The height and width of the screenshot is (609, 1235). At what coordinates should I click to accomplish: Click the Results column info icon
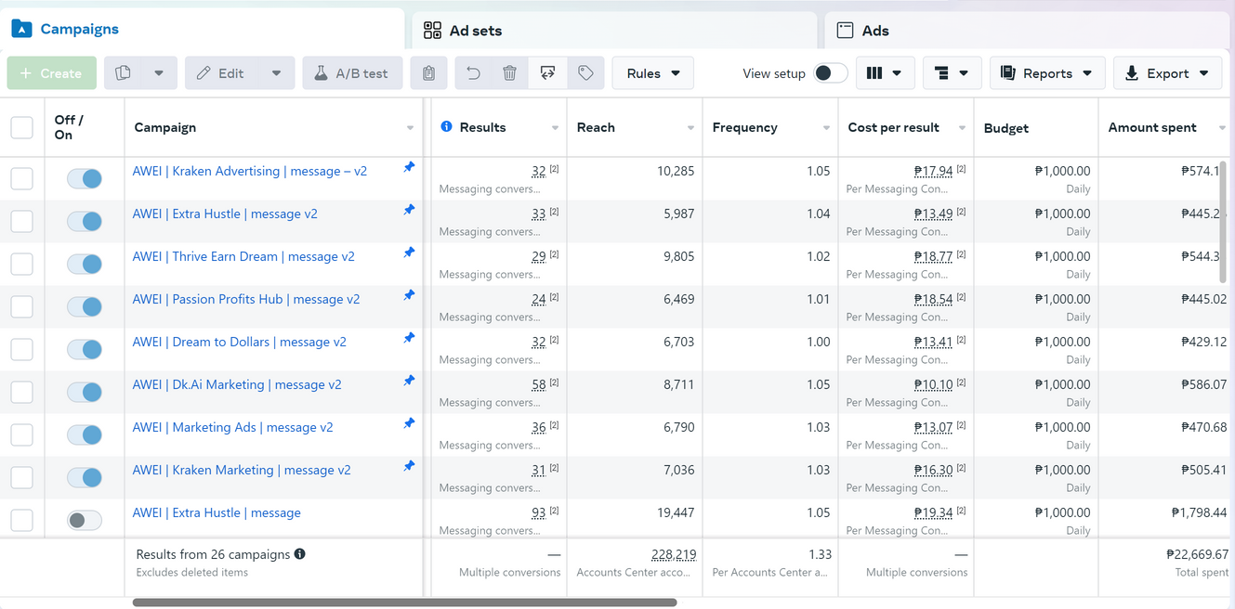[446, 127]
